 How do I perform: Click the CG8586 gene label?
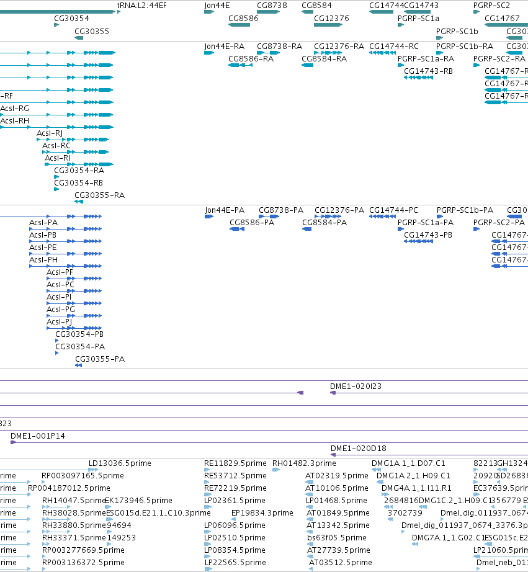pos(243,18)
